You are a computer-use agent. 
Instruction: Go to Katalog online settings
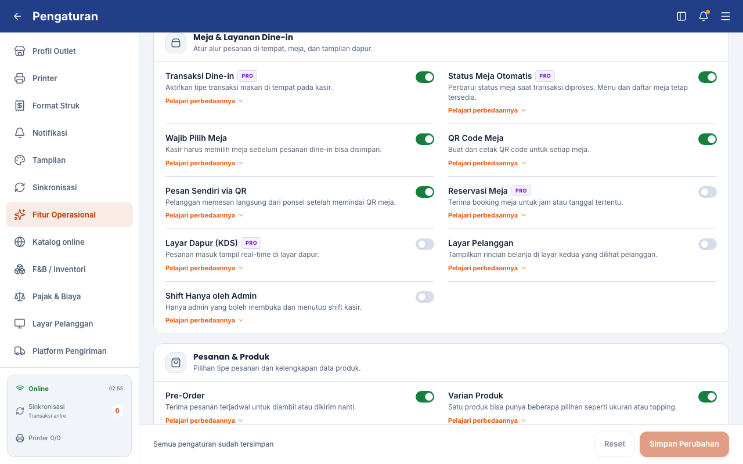point(70,242)
